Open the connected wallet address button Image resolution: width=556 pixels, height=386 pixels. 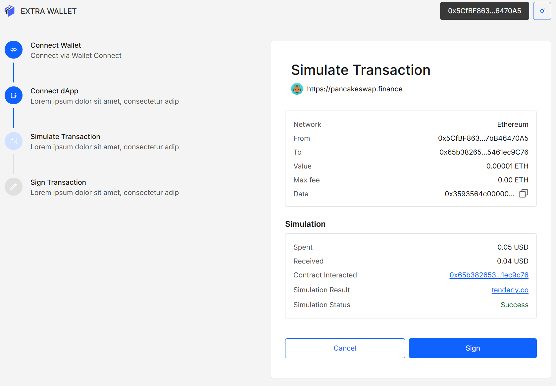coord(484,11)
